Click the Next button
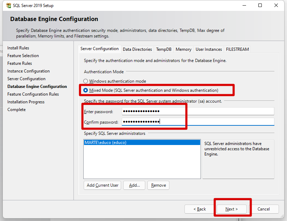Image resolution: width=287 pixels, height=221 pixels. (x=232, y=209)
